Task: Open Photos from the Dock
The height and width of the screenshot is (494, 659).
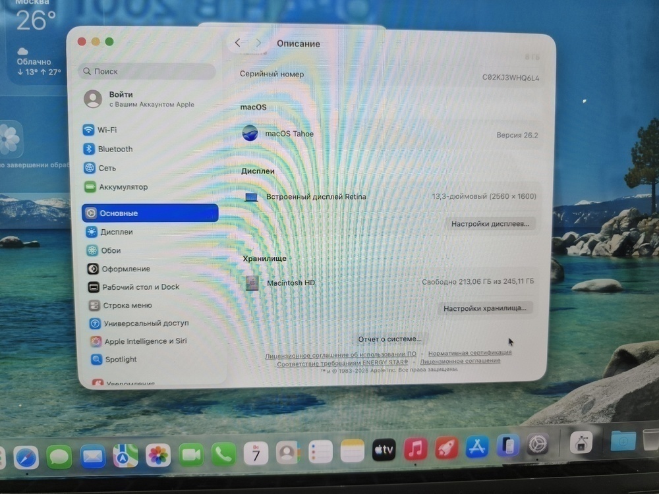Action: (x=158, y=455)
